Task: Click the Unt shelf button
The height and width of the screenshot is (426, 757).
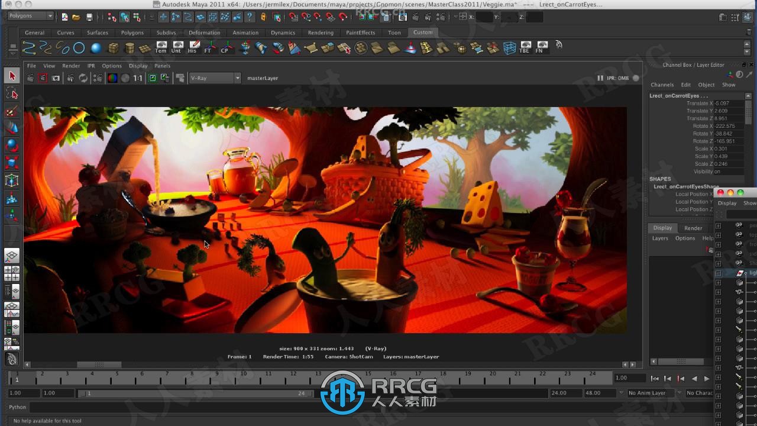Action: (x=176, y=48)
